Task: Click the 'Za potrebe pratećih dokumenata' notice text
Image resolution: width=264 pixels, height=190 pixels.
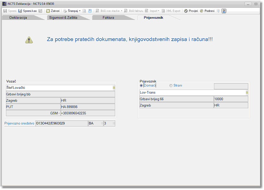Action: [130, 39]
